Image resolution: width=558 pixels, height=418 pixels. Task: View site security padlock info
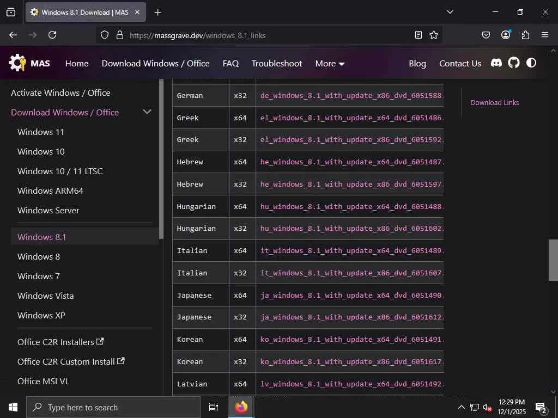tap(120, 35)
